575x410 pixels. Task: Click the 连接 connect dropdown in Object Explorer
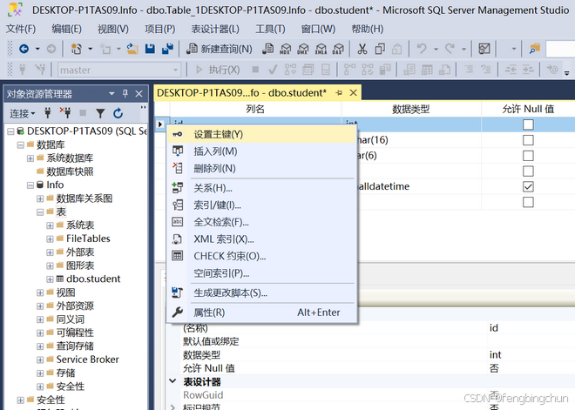23,113
